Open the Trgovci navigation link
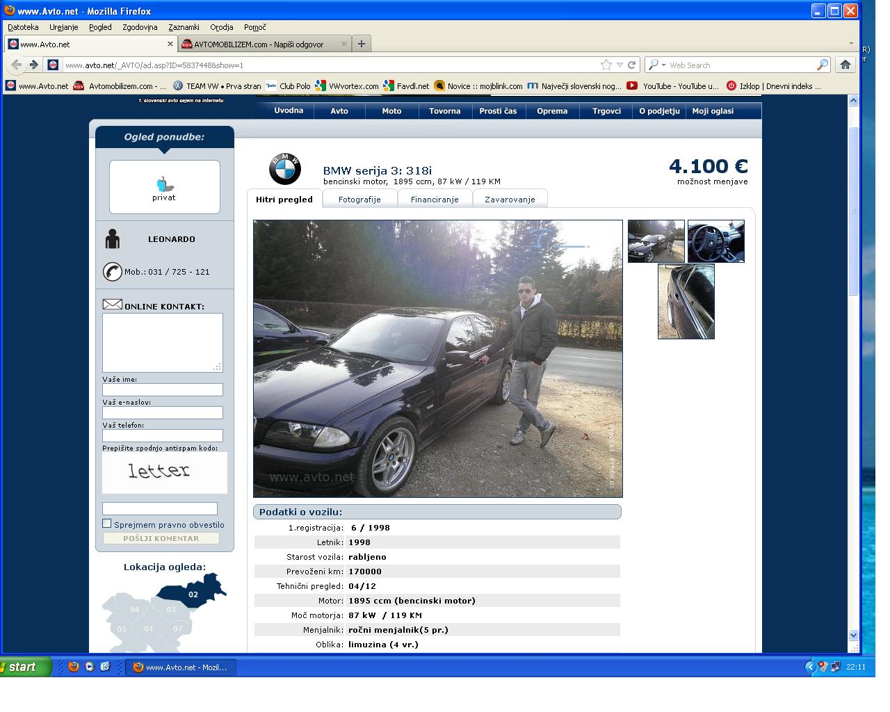This screenshot has height=712, width=890. point(606,111)
